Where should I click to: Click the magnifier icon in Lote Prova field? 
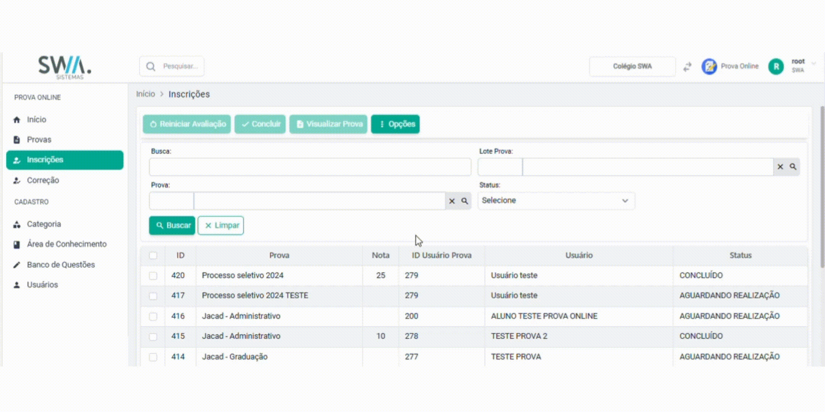(793, 167)
